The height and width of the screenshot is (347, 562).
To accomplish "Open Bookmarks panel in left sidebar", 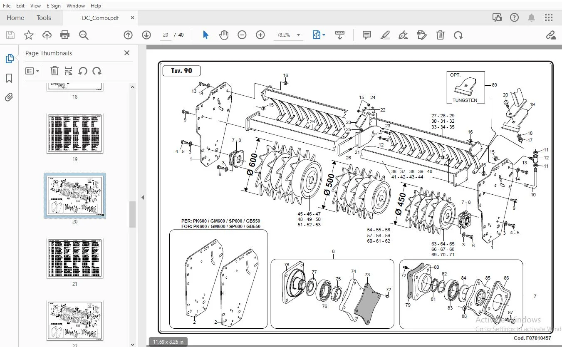I will (x=9, y=78).
